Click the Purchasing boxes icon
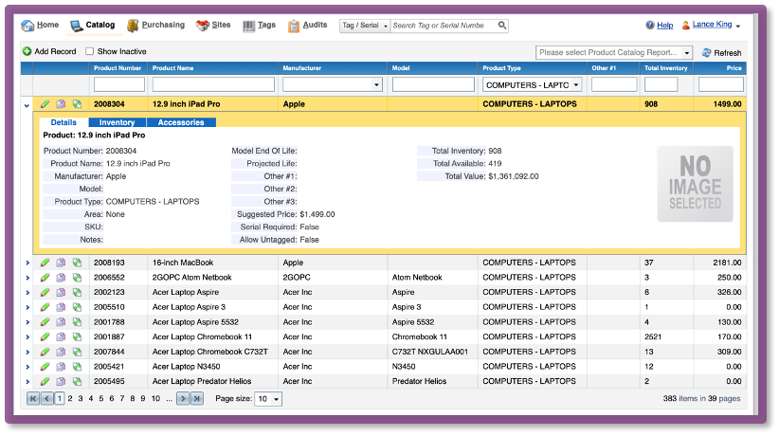Viewport: 779px width, 436px height. (x=133, y=26)
